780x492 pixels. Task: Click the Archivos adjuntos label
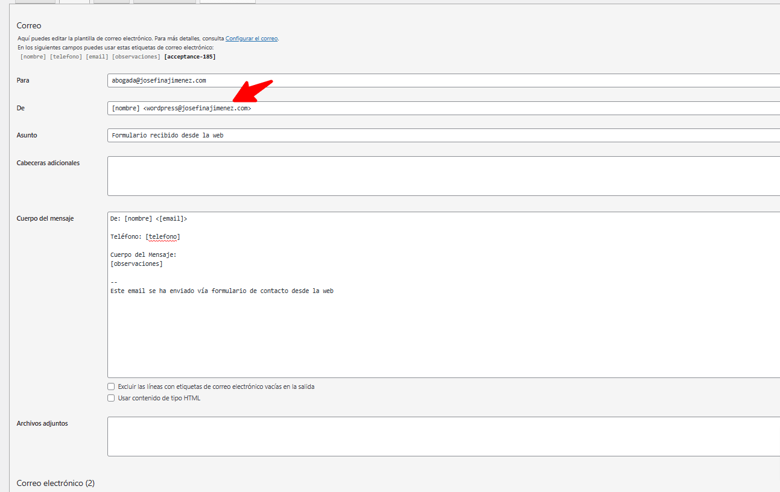pyautogui.click(x=42, y=423)
